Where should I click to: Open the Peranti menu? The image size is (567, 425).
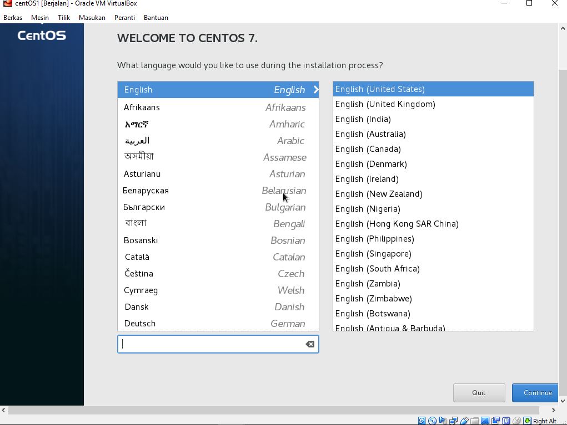click(124, 18)
